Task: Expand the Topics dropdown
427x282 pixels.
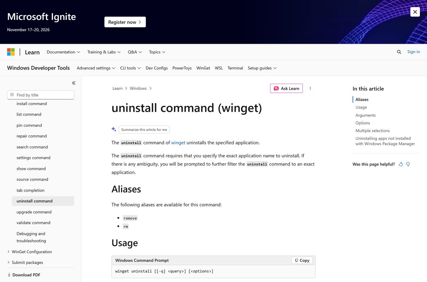Action: point(157,52)
